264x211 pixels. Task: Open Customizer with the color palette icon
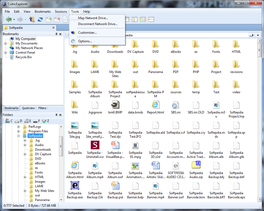(x=73, y=33)
